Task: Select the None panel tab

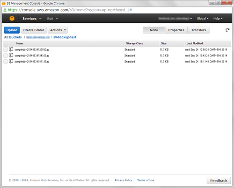Action: coord(154,30)
